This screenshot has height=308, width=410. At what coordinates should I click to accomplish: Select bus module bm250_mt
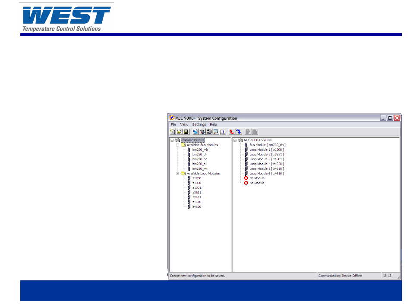(200, 169)
